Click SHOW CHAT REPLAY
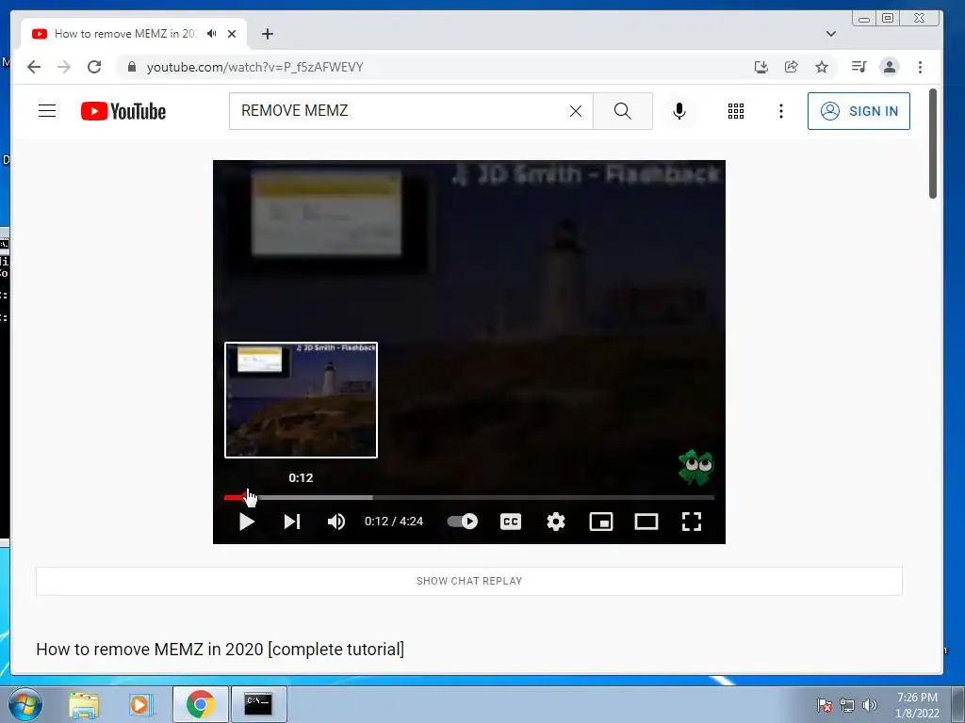 coord(469,581)
